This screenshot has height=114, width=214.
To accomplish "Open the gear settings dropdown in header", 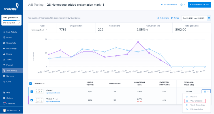I will 183,5.
